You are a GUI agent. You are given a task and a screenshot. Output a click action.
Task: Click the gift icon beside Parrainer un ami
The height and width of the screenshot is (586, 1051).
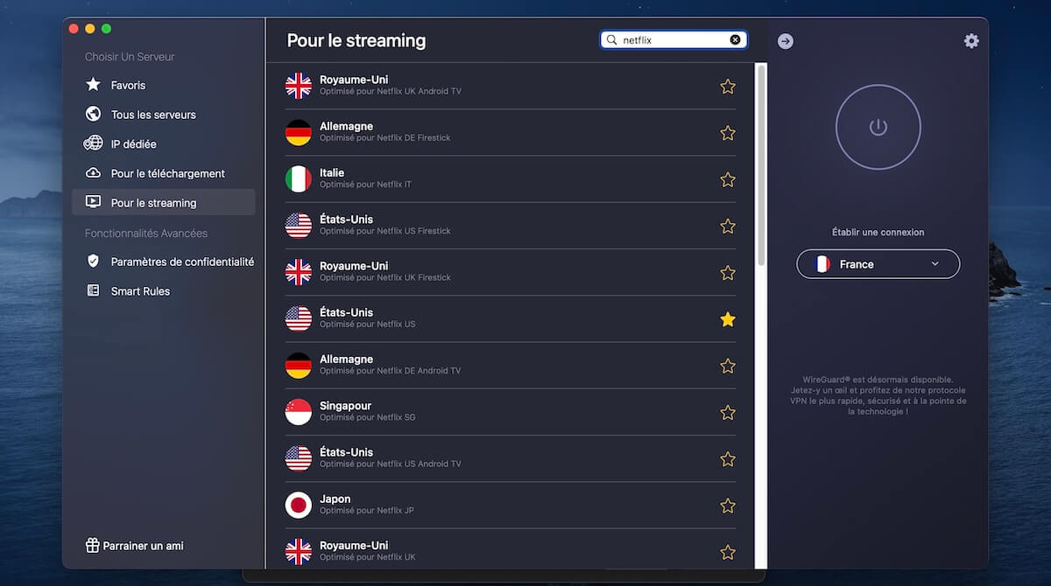92,545
